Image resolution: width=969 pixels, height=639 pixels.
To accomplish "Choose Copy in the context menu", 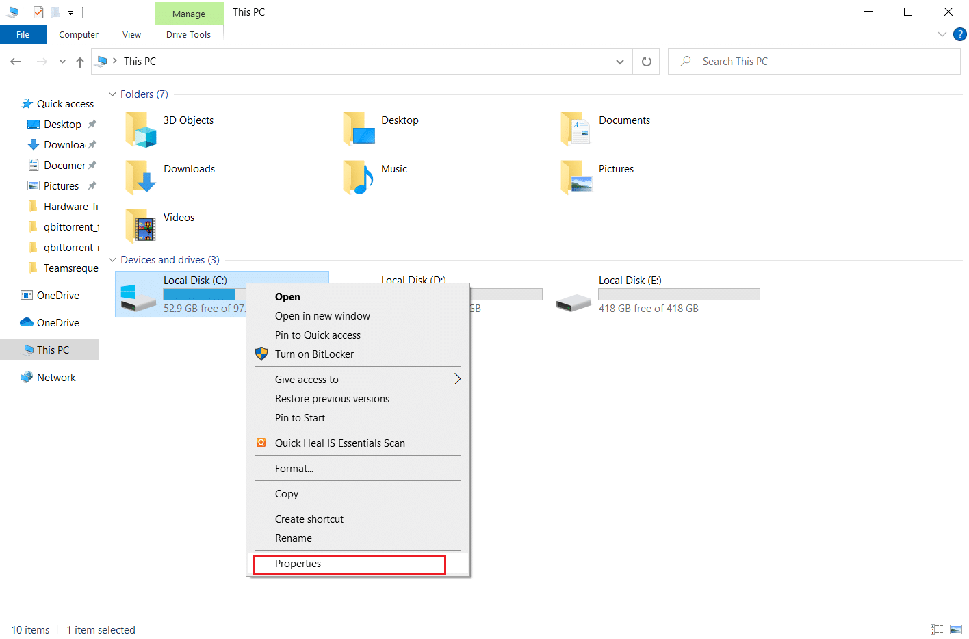I will click(358, 494).
